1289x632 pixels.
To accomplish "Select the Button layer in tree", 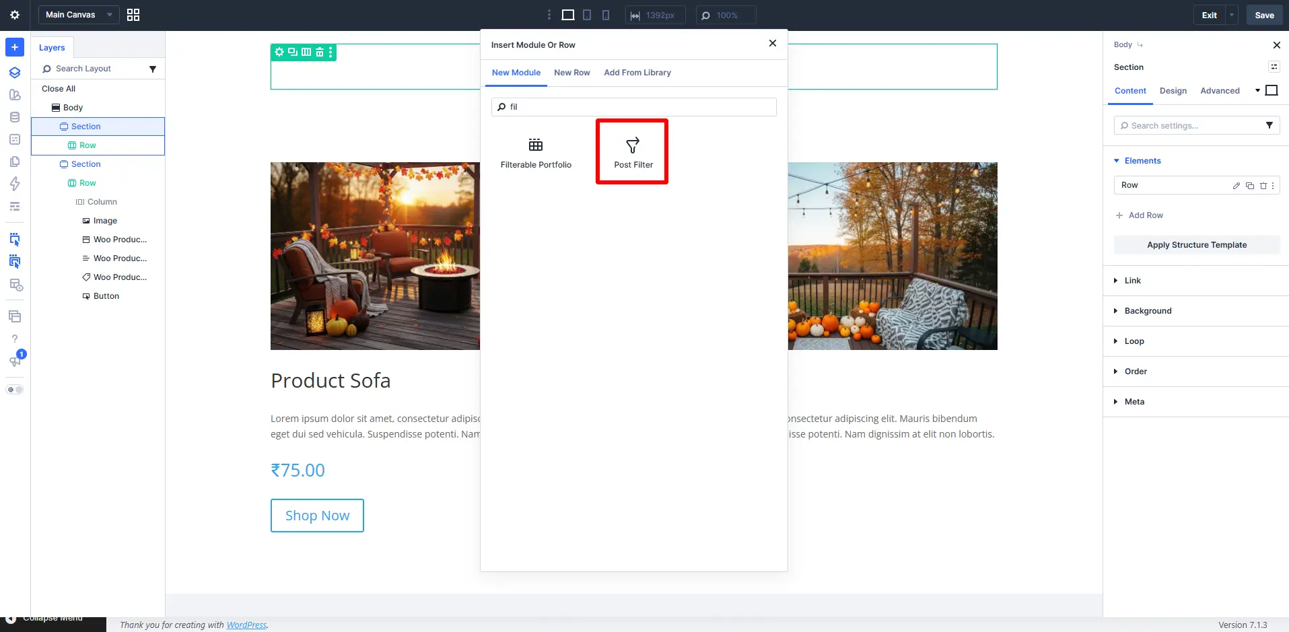I will 100,296.
